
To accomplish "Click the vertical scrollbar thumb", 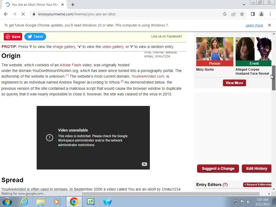I will point(274,78).
